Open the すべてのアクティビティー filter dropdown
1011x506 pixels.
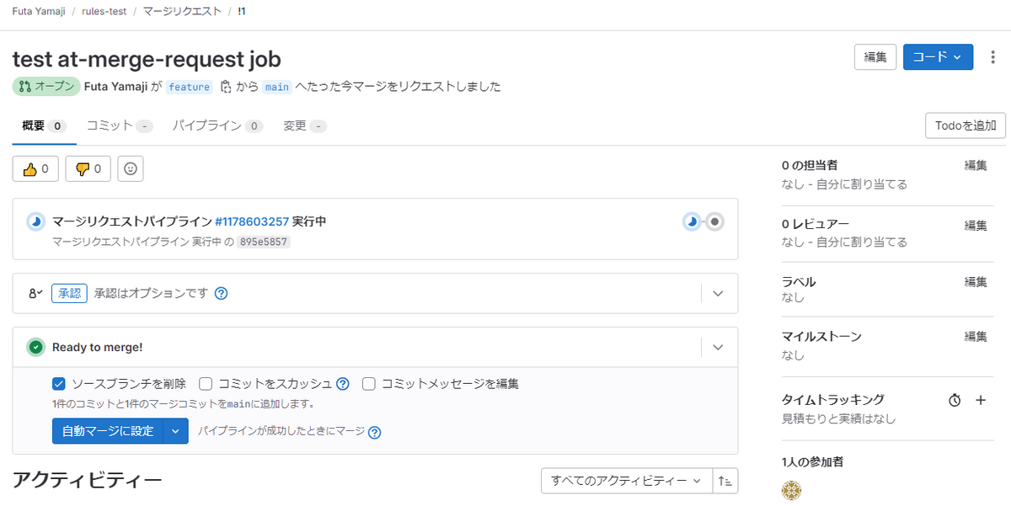click(626, 482)
